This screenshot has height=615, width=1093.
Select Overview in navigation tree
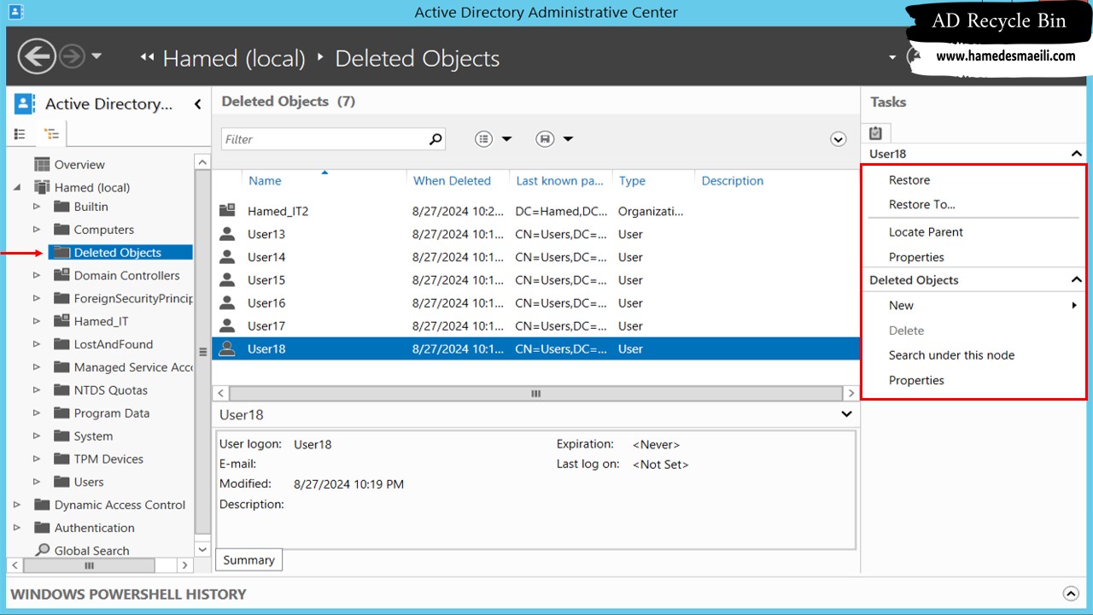pyautogui.click(x=79, y=165)
